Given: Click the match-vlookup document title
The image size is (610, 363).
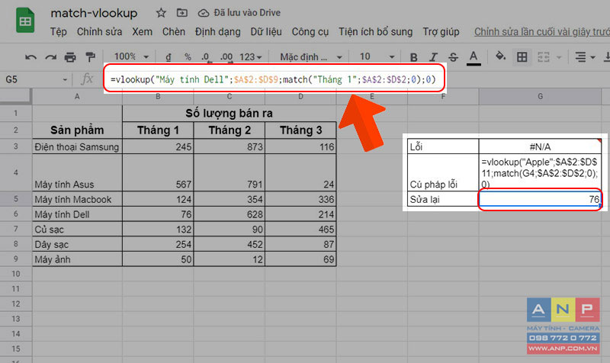Looking at the screenshot, I should 94,13.
